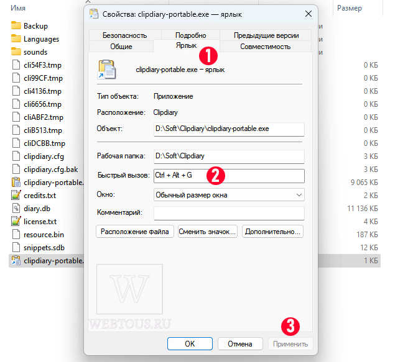Select the sounds folder icon
Screen dimensions: 413x362
point(16,52)
